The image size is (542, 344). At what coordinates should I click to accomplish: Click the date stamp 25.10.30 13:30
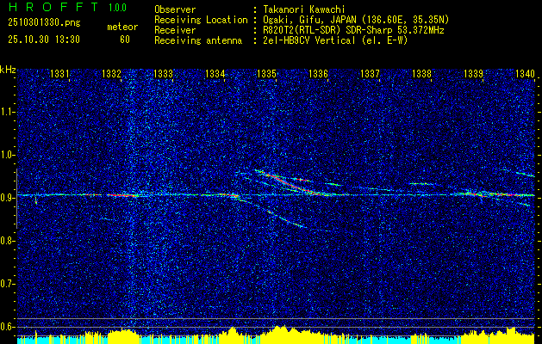(x=44, y=40)
